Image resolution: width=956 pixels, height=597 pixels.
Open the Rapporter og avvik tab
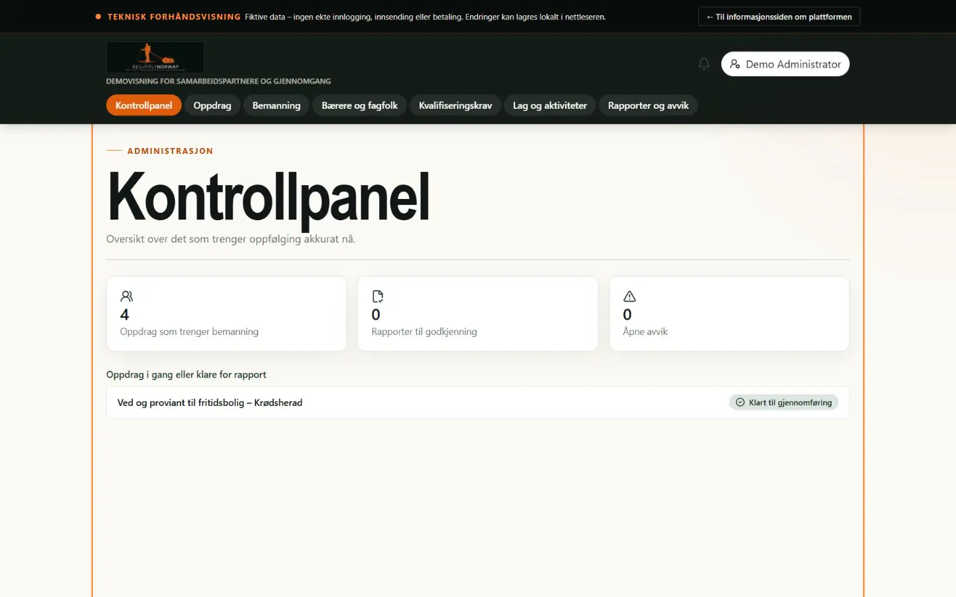point(648,105)
